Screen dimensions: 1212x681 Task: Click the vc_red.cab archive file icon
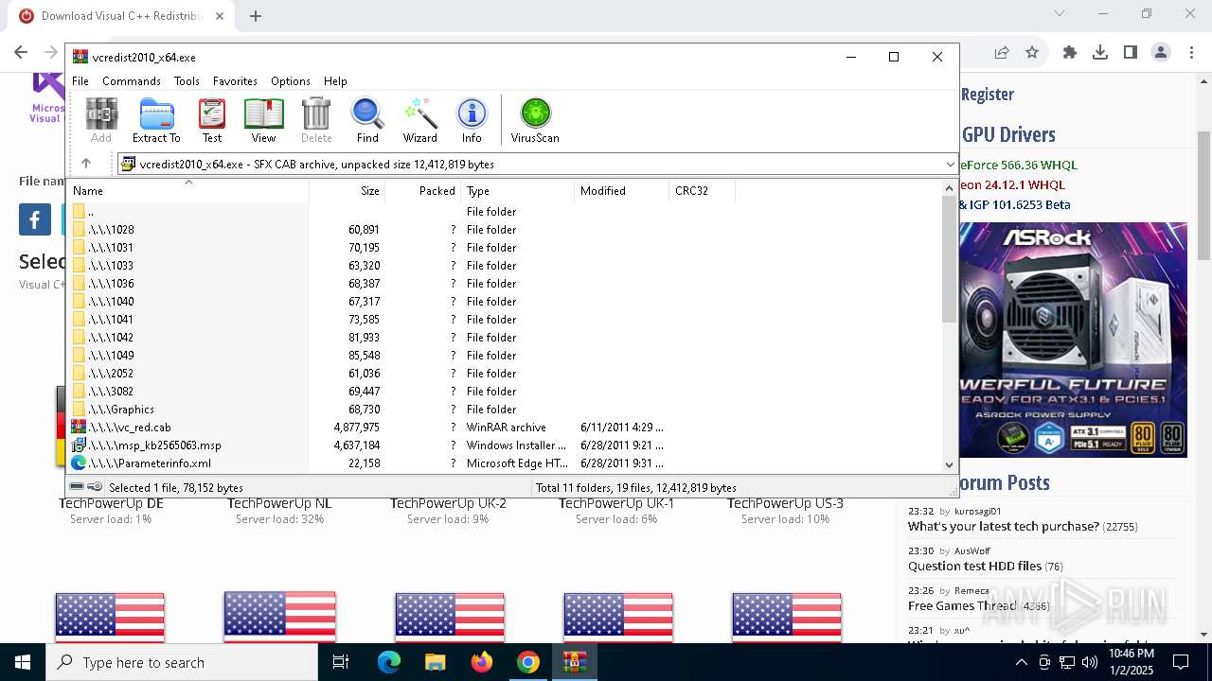pyautogui.click(x=80, y=427)
